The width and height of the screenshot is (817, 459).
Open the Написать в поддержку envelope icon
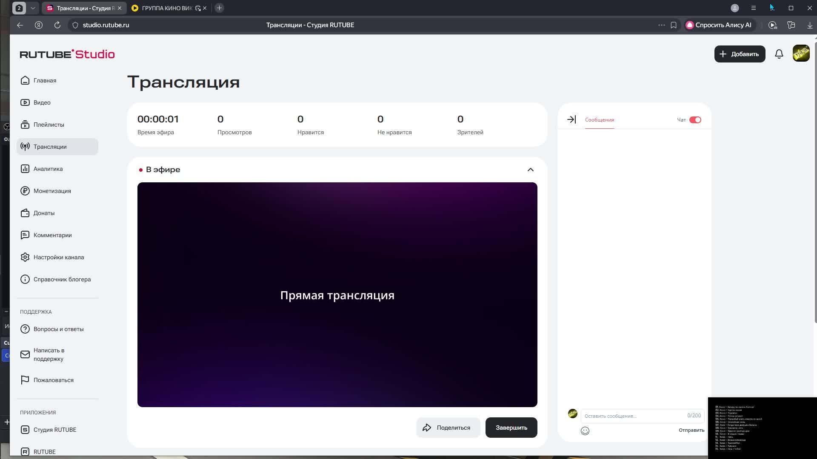pos(25,354)
